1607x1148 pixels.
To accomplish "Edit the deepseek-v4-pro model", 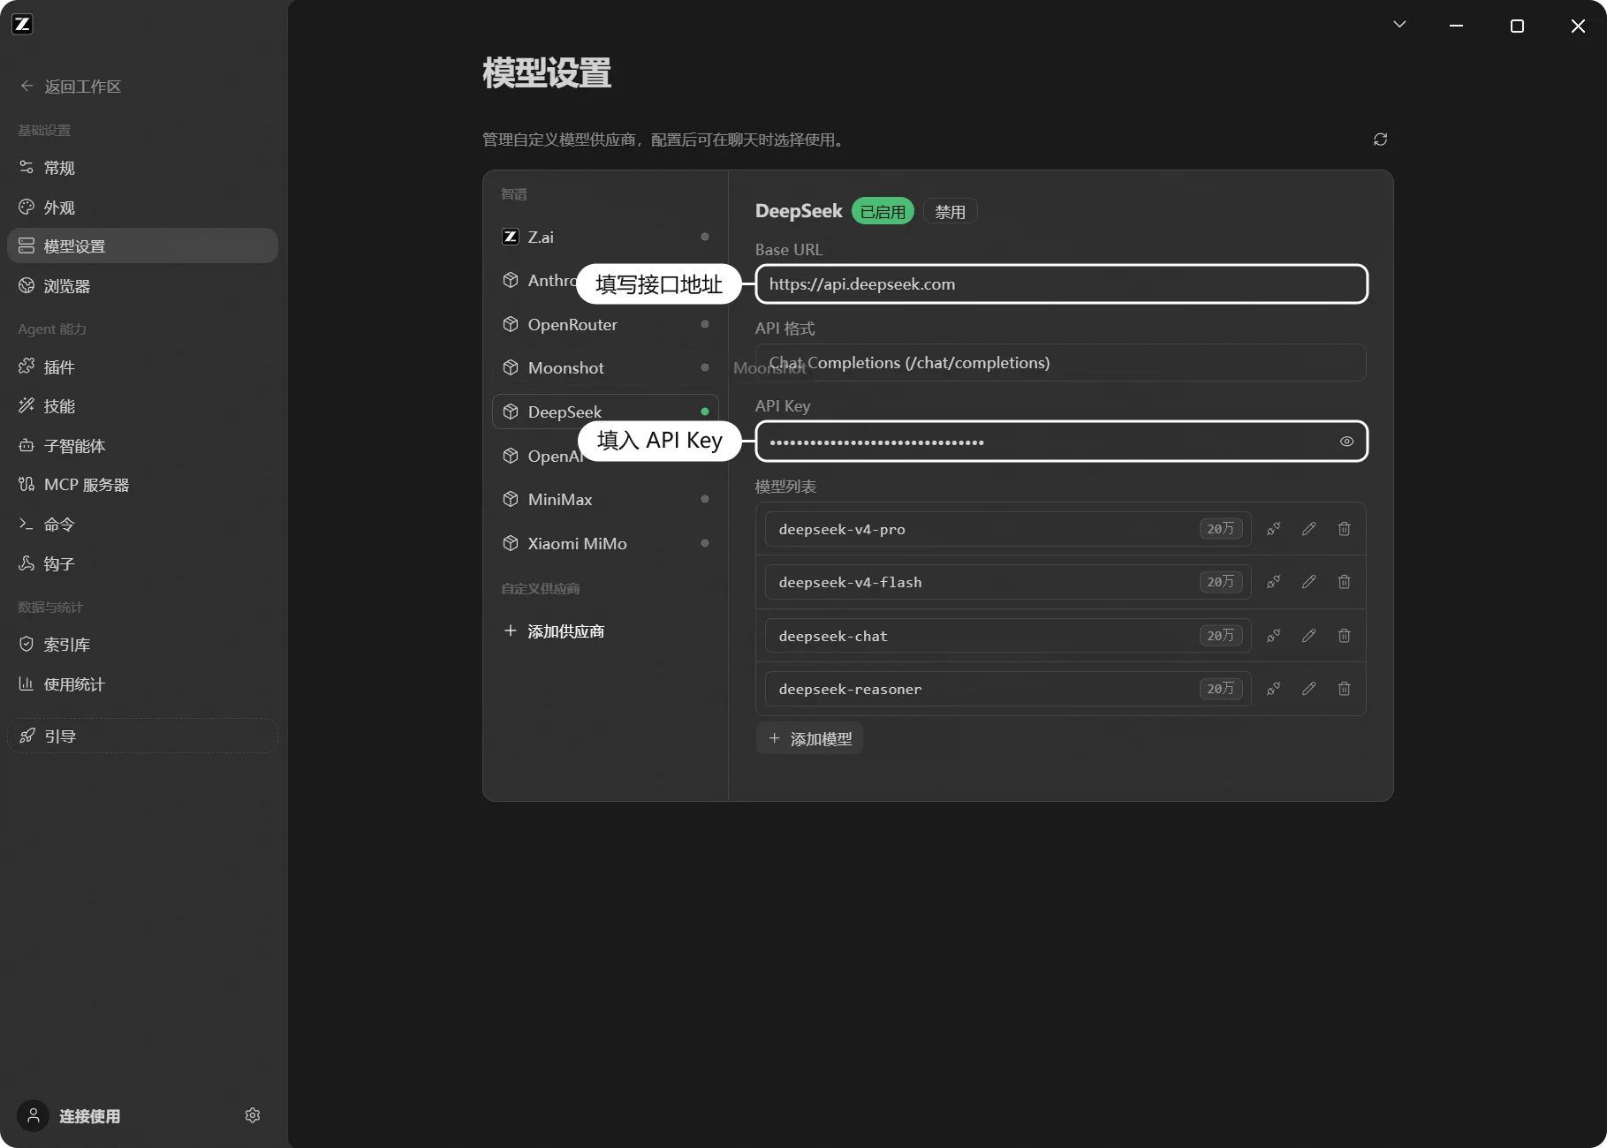I will pos(1308,529).
